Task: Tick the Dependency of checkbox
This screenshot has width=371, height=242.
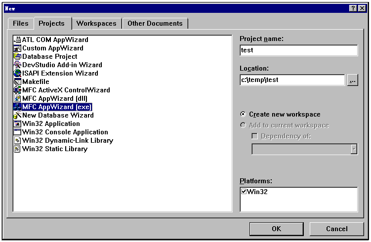Action: point(254,136)
